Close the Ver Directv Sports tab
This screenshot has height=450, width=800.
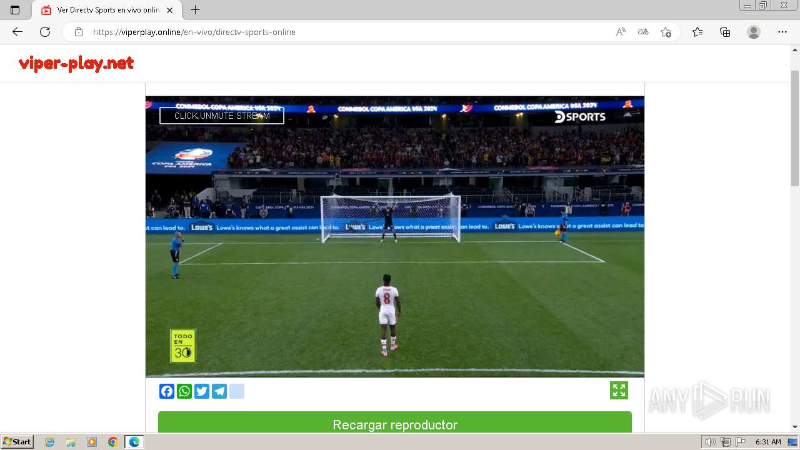(169, 10)
